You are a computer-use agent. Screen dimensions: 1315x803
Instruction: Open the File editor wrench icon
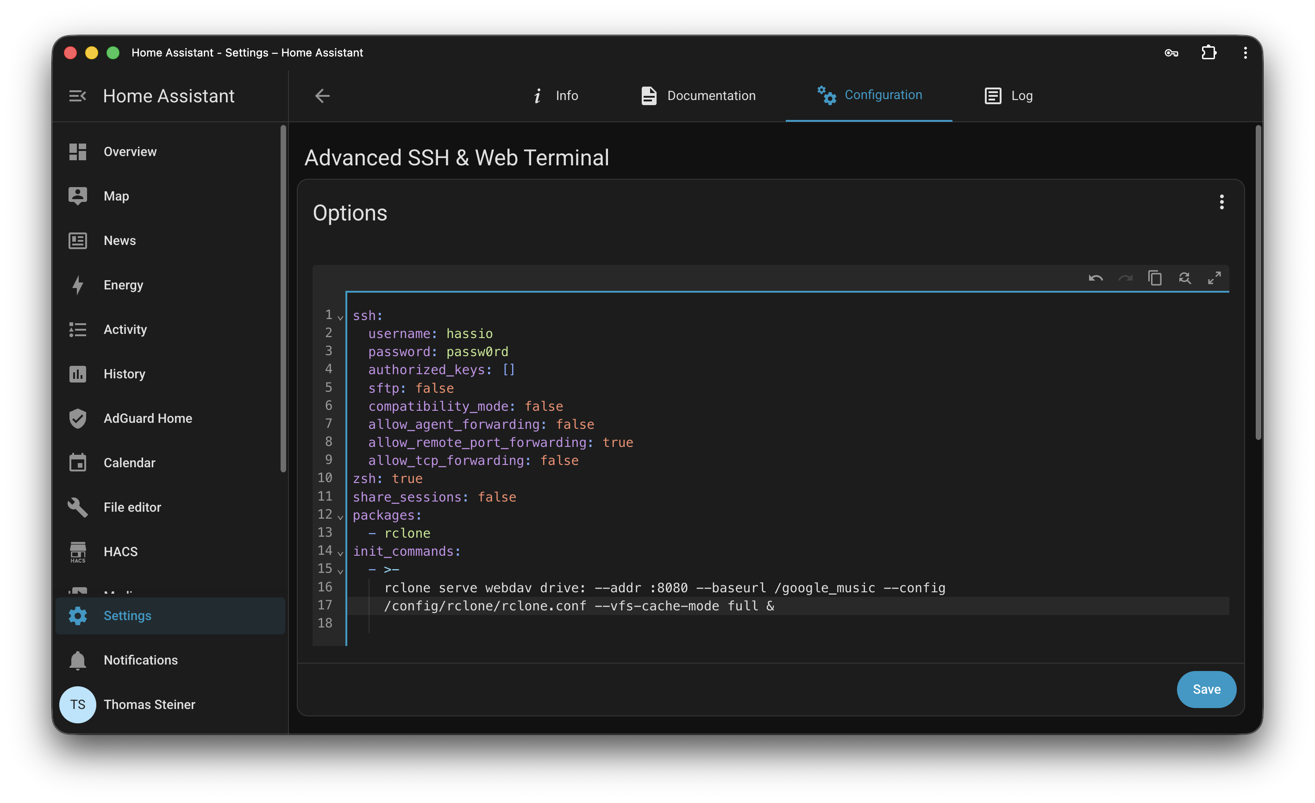[x=77, y=507]
